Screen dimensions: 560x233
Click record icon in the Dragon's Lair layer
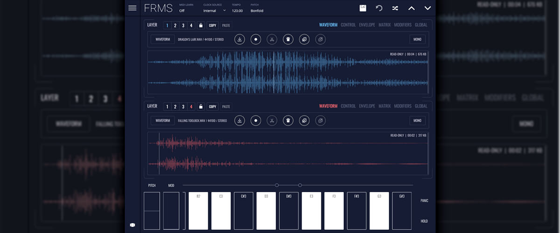(x=256, y=39)
